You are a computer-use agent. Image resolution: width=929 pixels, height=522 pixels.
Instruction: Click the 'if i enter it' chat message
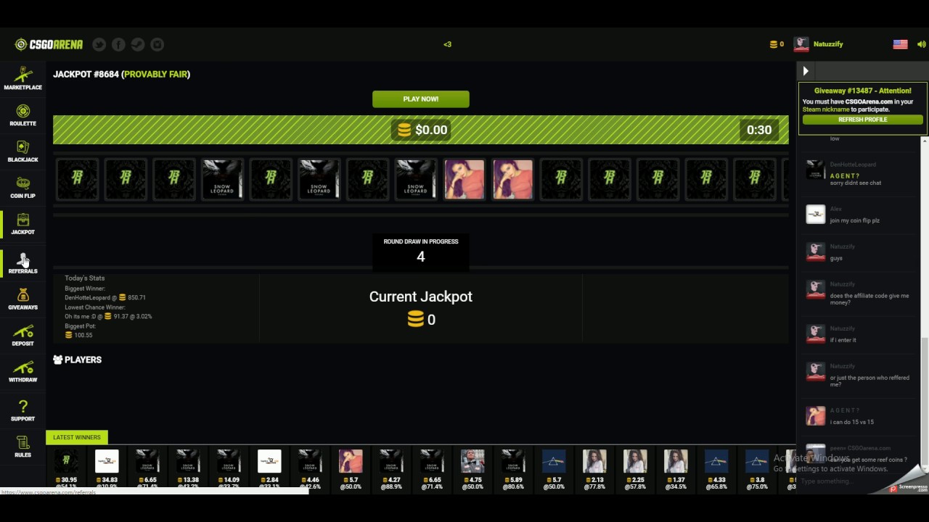(843, 340)
